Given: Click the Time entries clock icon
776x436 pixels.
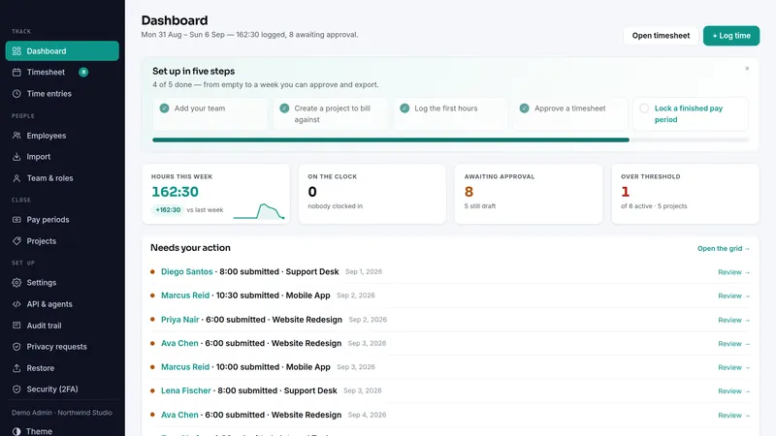Looking at the screenshot, I should [16, 93].
